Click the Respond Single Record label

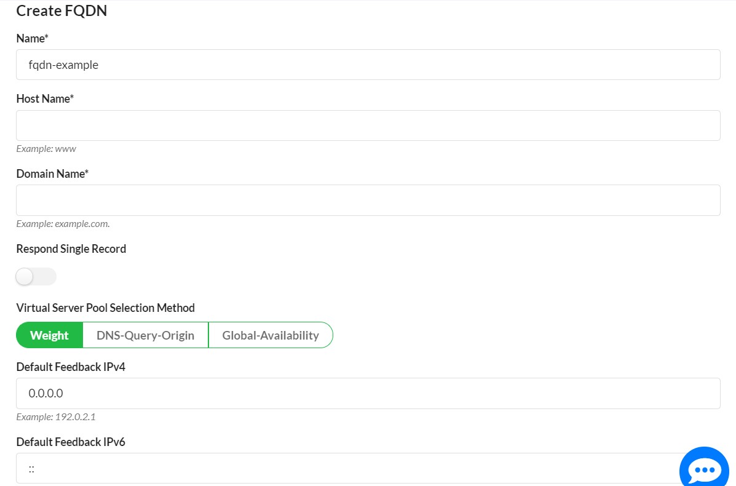[x=71, y=249]
